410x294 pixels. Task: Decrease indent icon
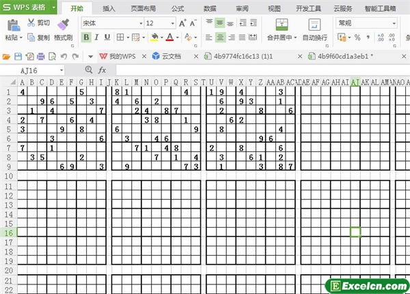coord(243,23)
